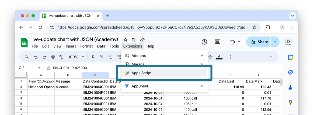
Task: Open the text color picker
Action: tap(219, 57)
